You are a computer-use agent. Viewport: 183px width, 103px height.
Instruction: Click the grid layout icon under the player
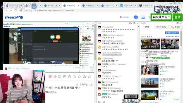65,77
